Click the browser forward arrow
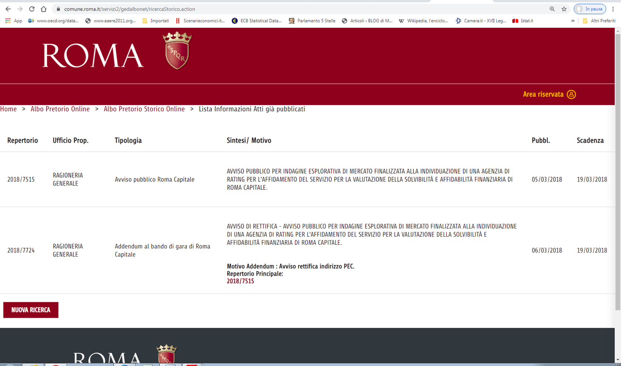 pos(20,9)
